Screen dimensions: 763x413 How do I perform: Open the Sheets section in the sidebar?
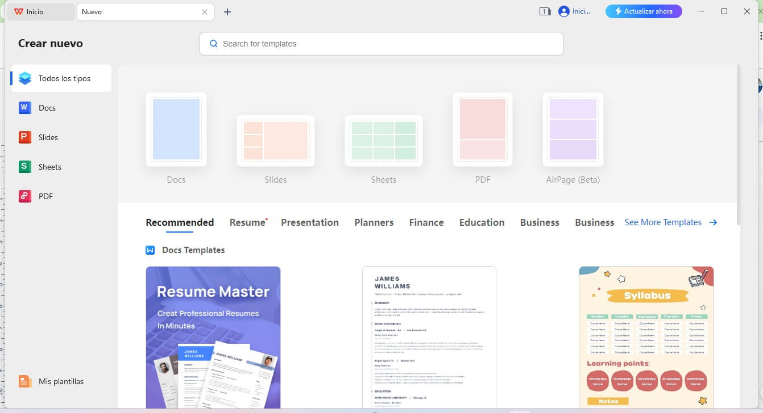click(49, 166)
